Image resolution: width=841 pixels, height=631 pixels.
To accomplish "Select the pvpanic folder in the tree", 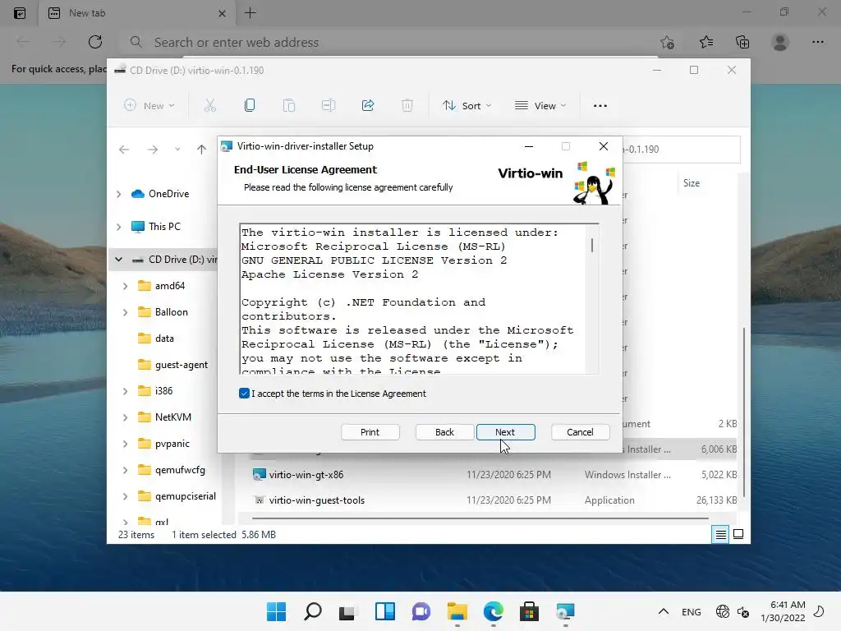I will point(172,444).
